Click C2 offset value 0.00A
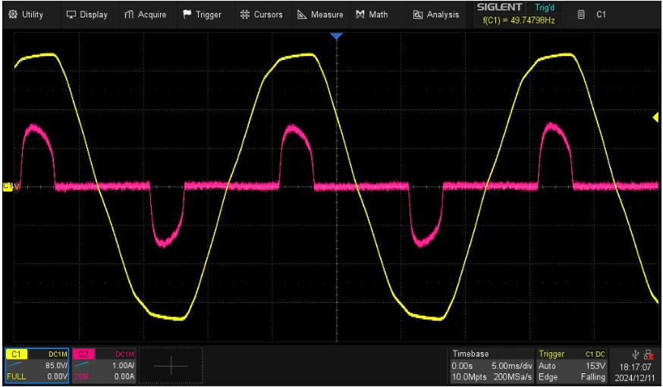Image resolution: width=663 pixels, height=387 pixels. 124,376
